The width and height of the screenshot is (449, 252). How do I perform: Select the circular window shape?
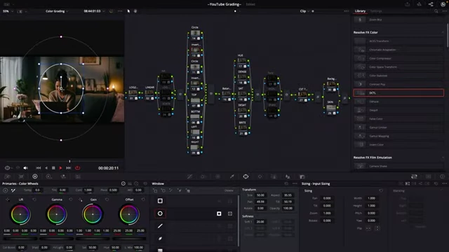tap(160, 213)
